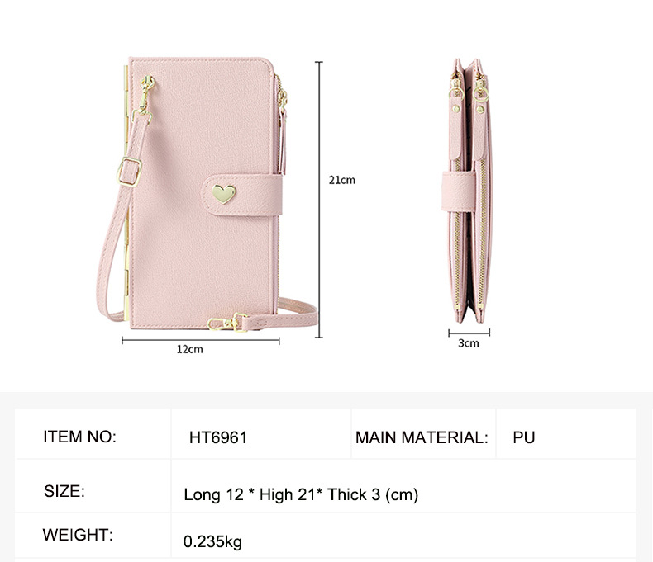
Task: Click the 12cm width label
Action: point(190,349)
